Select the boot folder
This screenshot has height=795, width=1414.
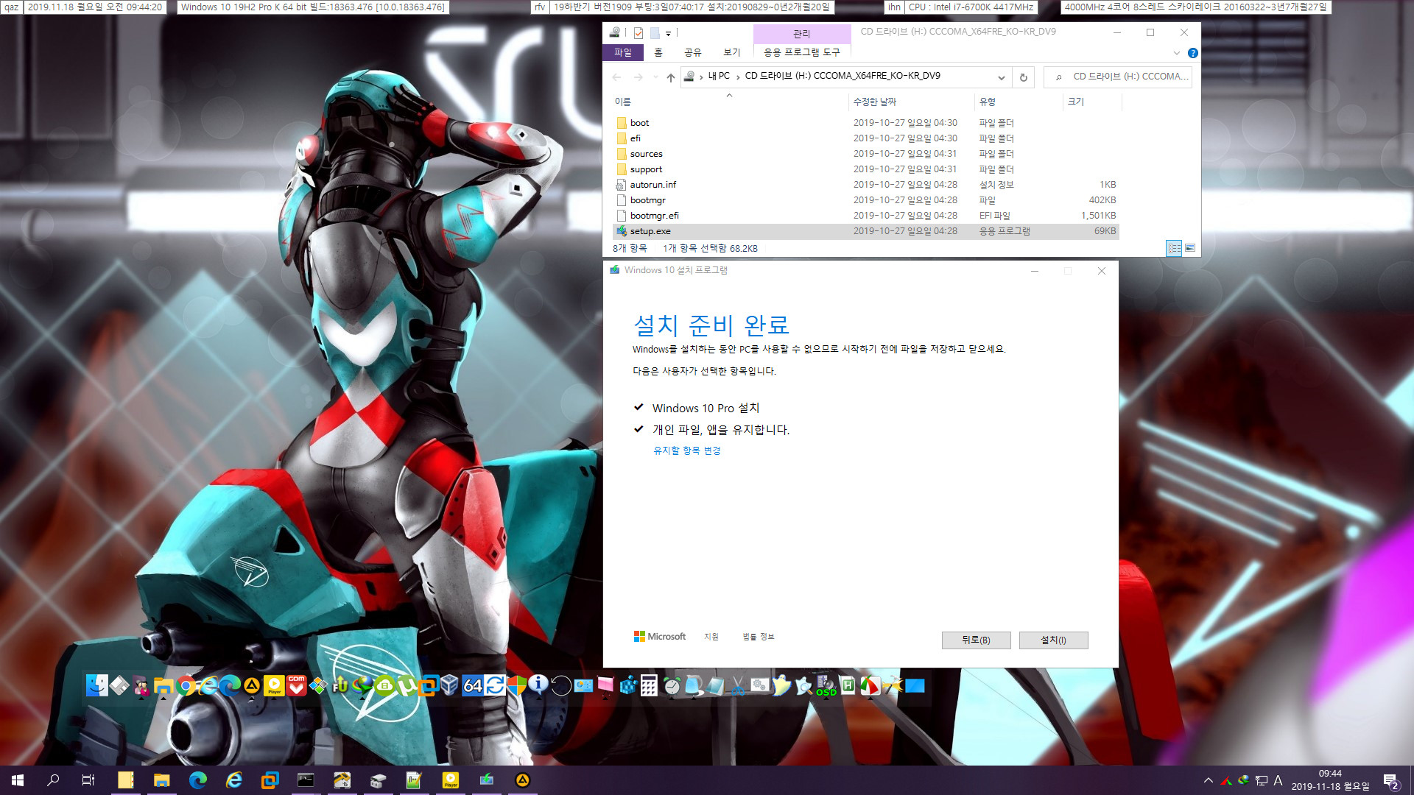click(x=639, y=123)
